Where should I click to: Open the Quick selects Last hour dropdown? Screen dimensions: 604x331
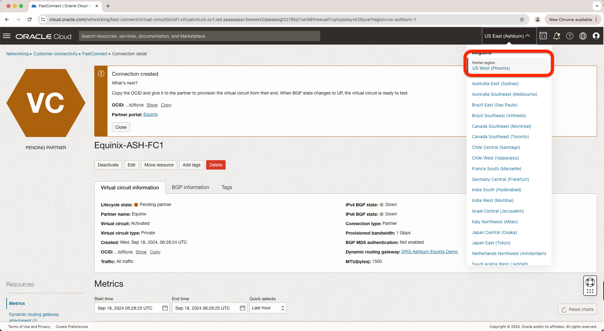[x=268, y=308]
